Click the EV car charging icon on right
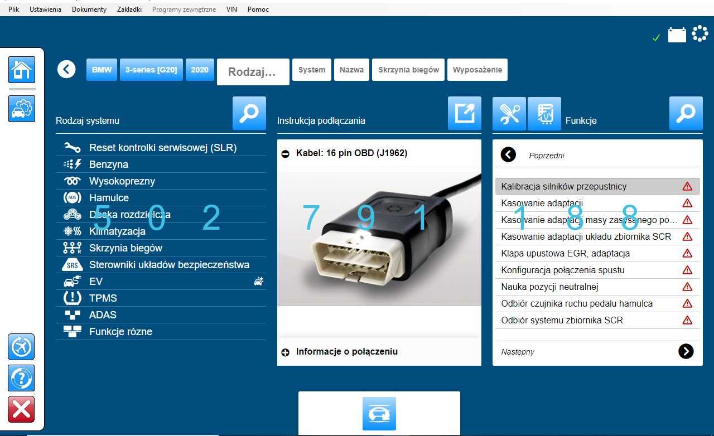 [258, 282]
